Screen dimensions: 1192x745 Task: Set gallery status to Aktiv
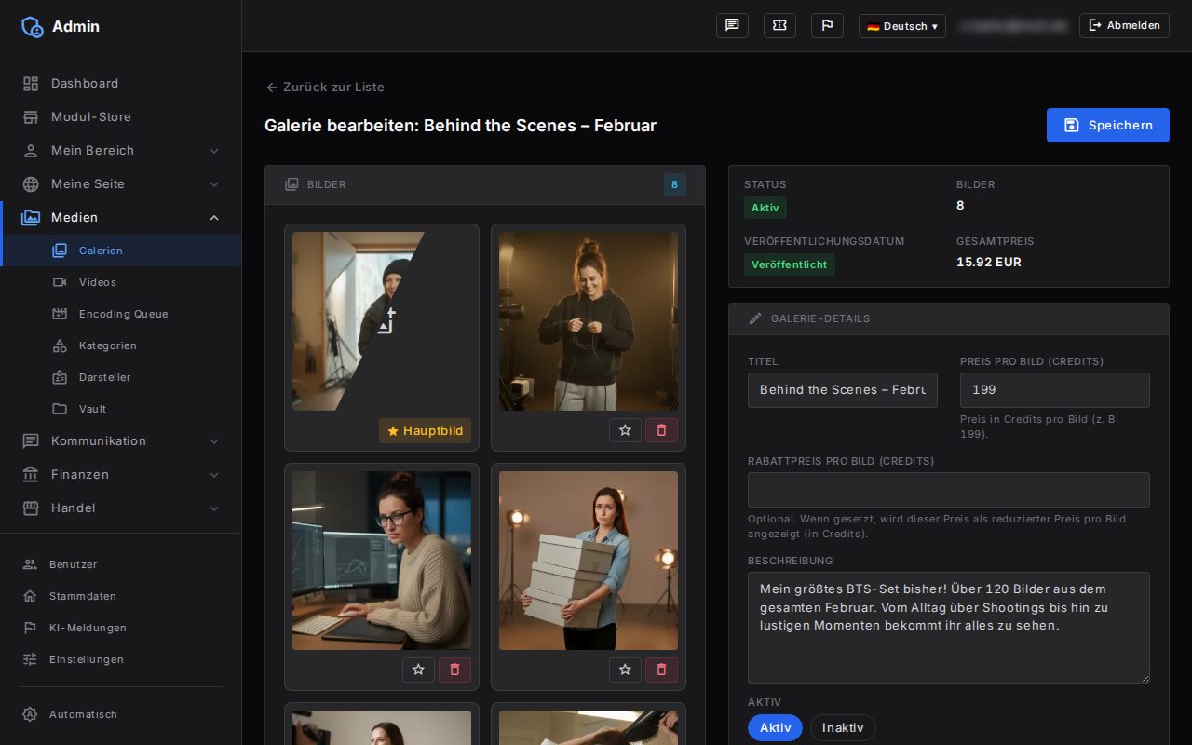775,727
